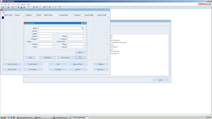This screenshot has width=212, height=119.
Task: Open the Window menu
Action: [x=24, y=4]
